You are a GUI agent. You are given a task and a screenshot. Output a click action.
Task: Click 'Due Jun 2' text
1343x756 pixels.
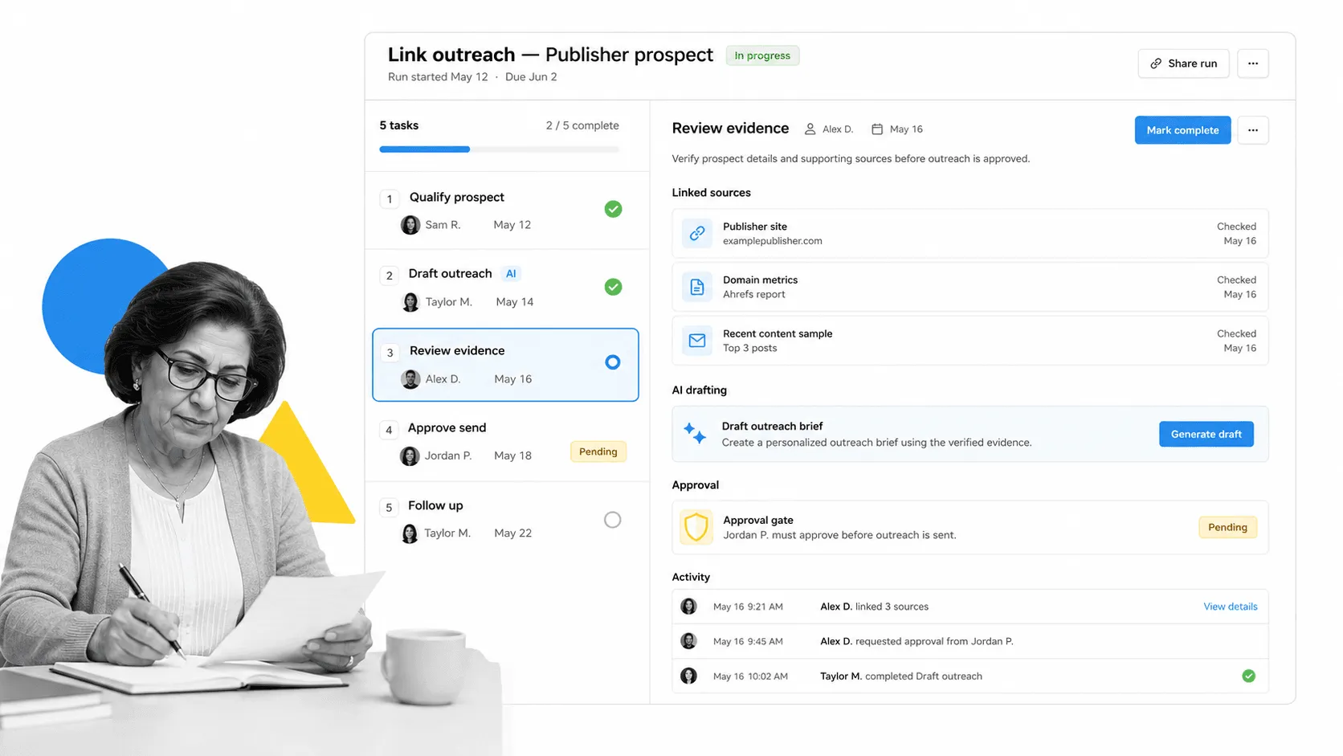pyautogui.click(x=531, y=77)
